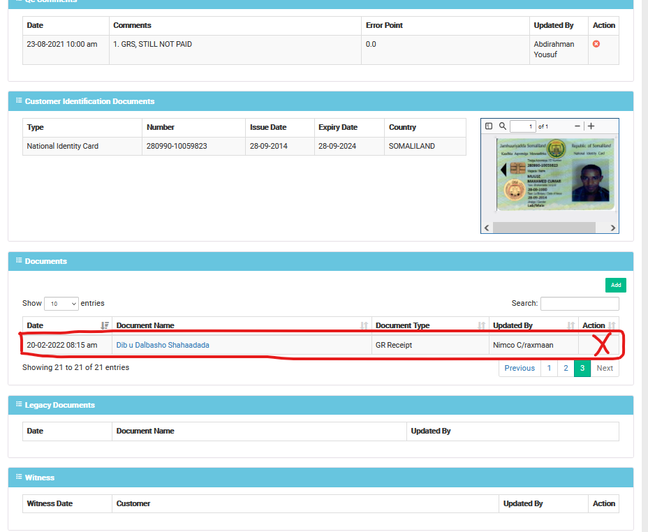Click the Legacy Documents section list icon
This screenshot has height=532, width=648.
pyautogui.click(x=19, y=404)
